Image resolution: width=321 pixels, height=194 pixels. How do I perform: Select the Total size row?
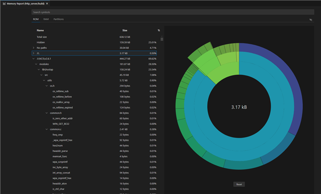coord(94,37)
